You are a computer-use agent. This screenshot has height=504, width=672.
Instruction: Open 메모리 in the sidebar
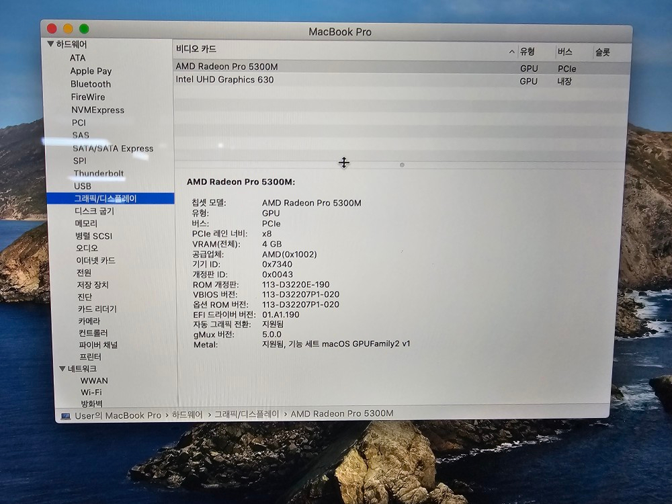(86, 223)
